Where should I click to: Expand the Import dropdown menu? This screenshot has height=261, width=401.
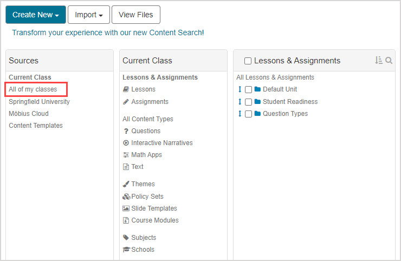click(88, 15)
